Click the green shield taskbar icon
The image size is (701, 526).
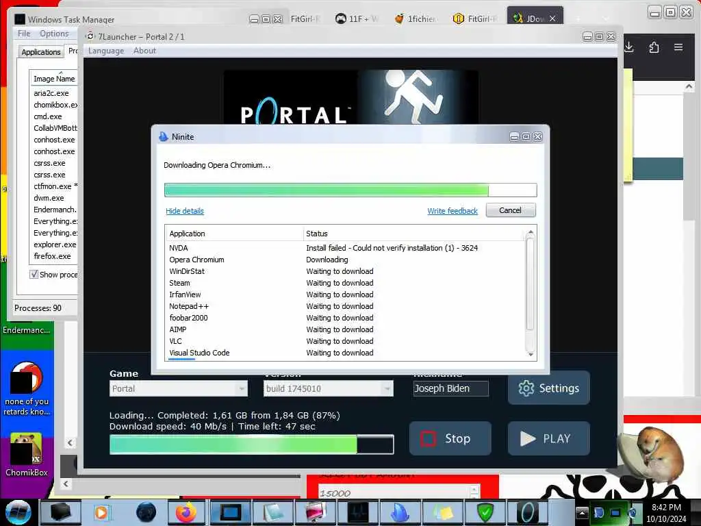point(485,512)
